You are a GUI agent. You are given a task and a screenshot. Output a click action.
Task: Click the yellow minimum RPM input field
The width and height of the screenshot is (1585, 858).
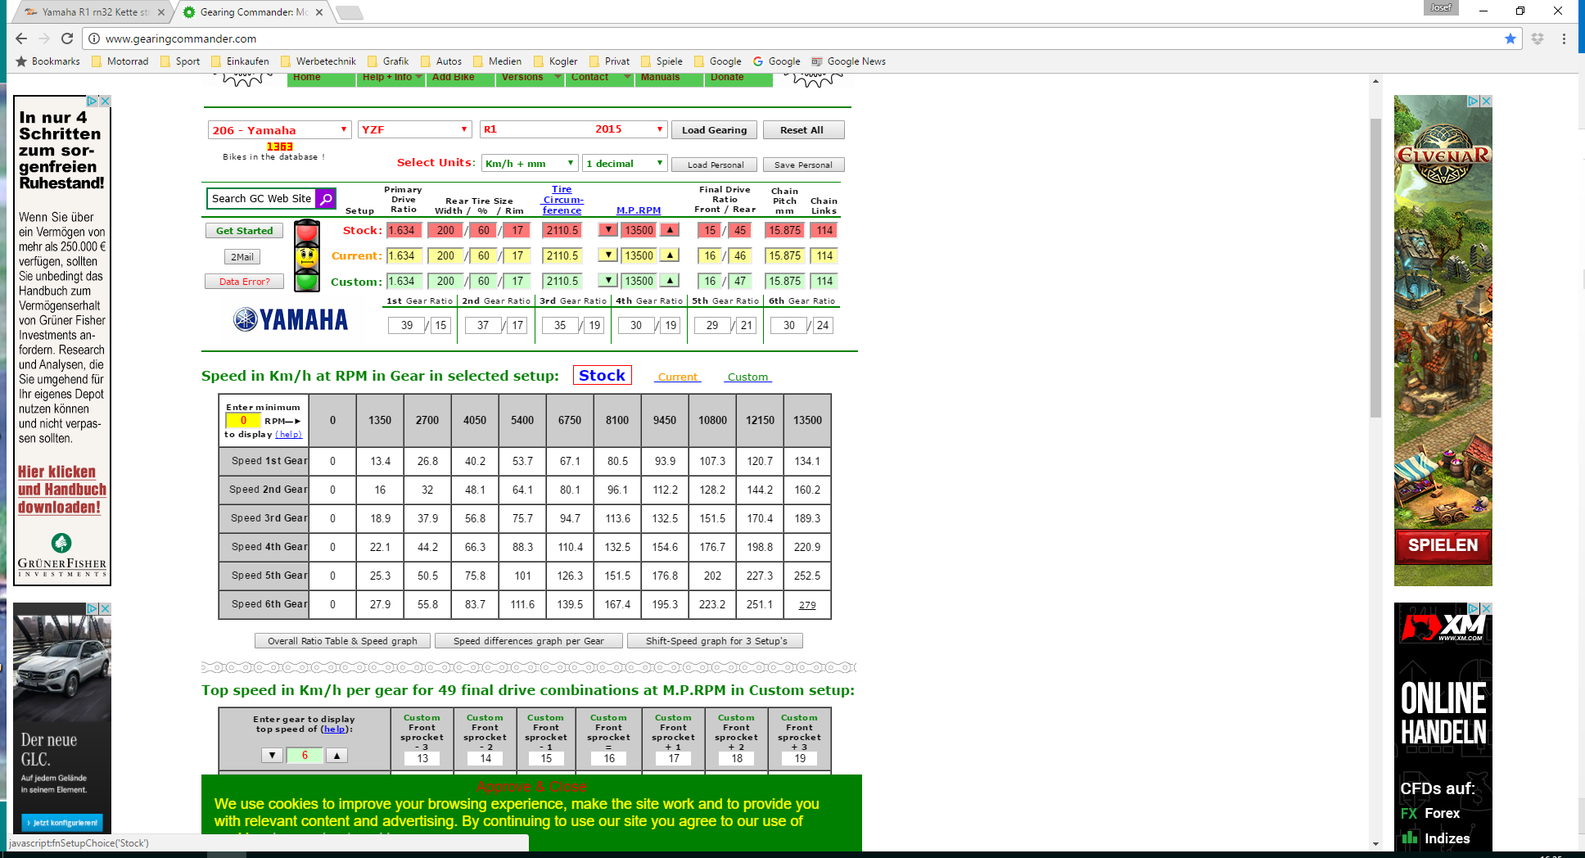[x=242, y=421]
